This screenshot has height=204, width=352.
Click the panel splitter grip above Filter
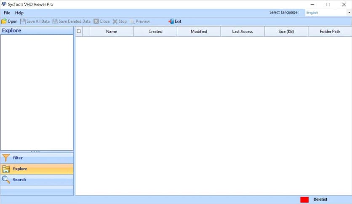(35, 151)
